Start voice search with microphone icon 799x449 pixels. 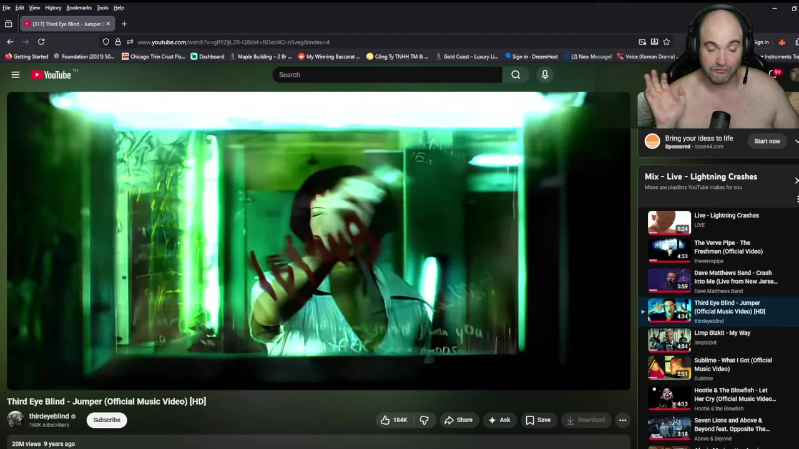(x=545, y=75)
